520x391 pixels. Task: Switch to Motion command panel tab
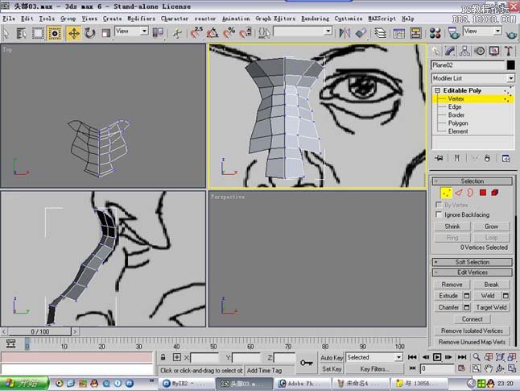point(480,51)
